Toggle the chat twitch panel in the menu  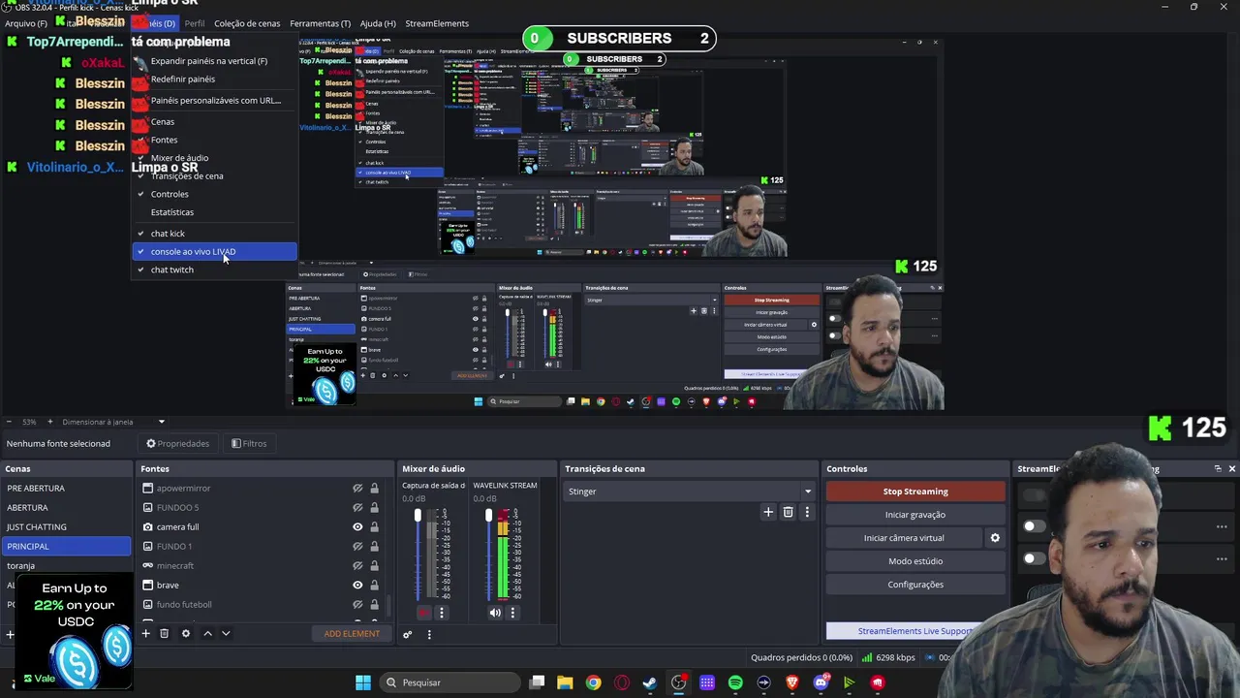click(x=214, y=270)
